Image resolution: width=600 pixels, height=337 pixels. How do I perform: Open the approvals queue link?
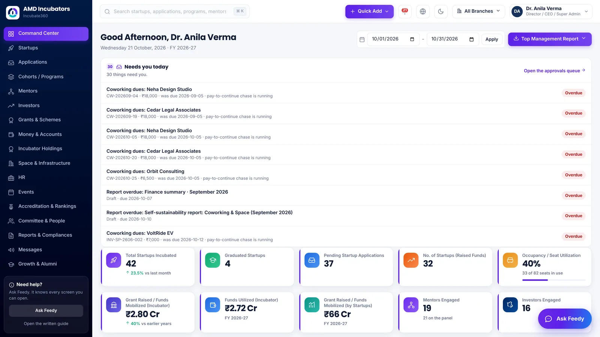555,71
